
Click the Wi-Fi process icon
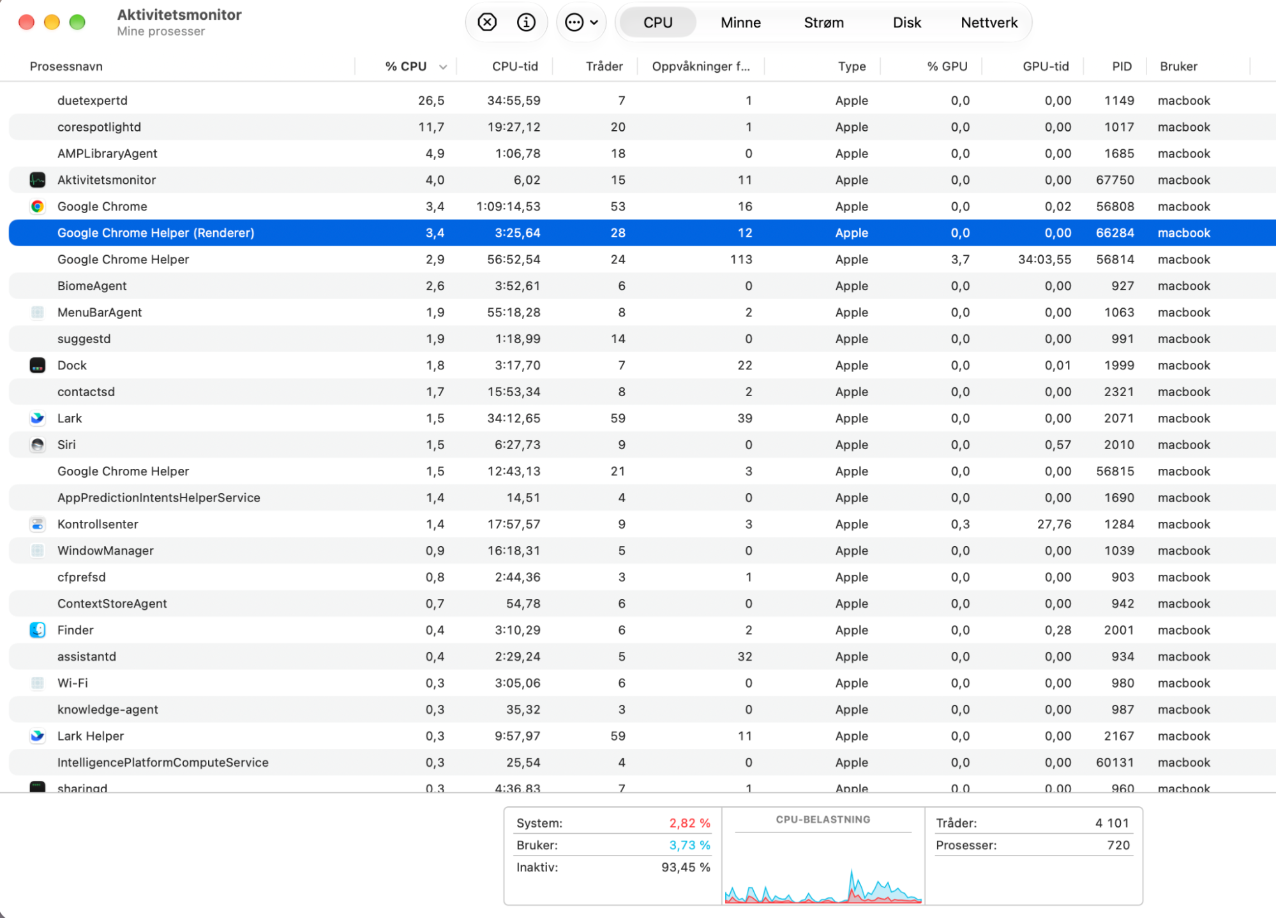point(38,683)
